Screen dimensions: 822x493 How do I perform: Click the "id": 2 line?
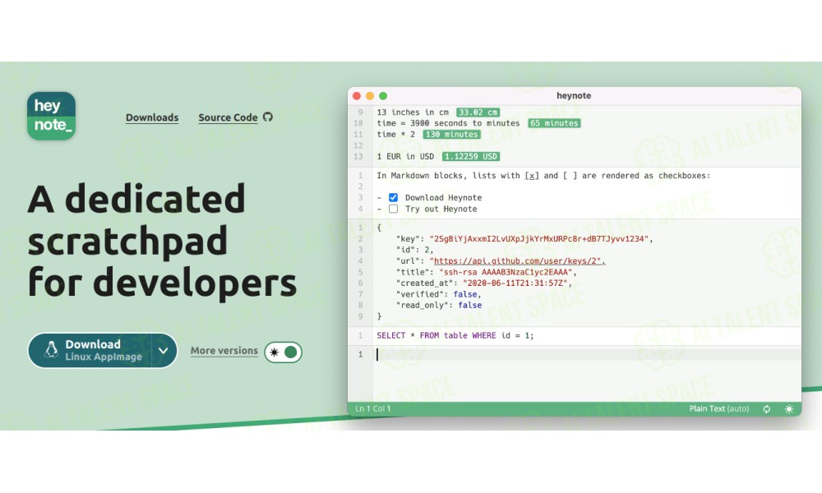414,250
